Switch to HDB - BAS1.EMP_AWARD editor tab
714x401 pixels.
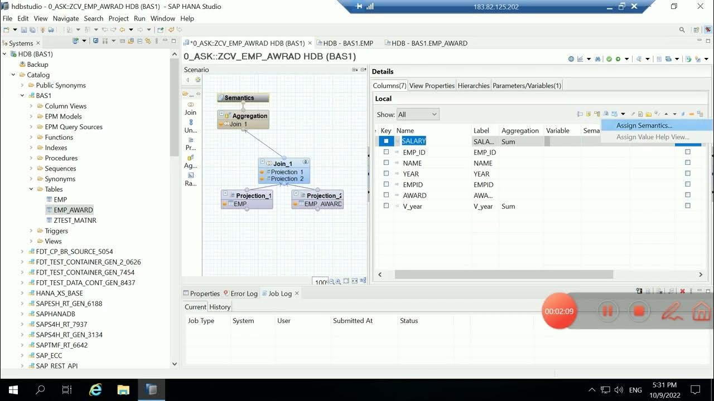430,43
